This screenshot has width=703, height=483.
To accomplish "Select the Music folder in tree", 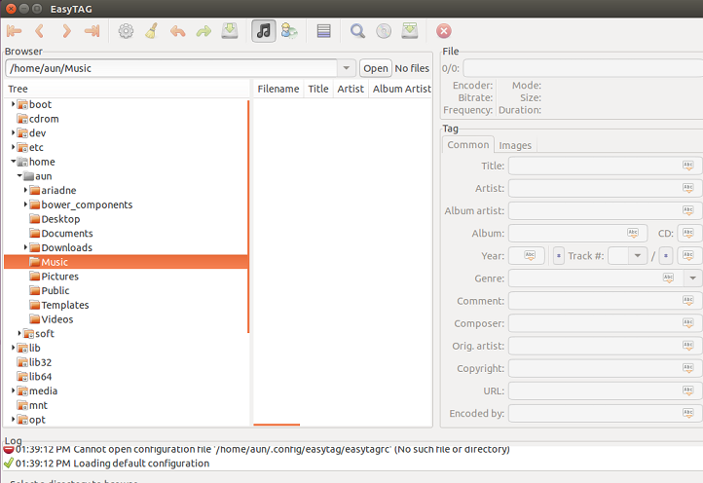I will tap(126, 262).
